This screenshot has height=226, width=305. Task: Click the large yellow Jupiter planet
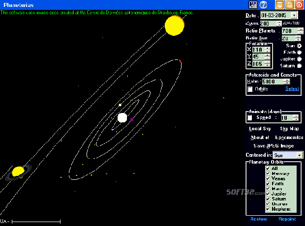(175, 25)
